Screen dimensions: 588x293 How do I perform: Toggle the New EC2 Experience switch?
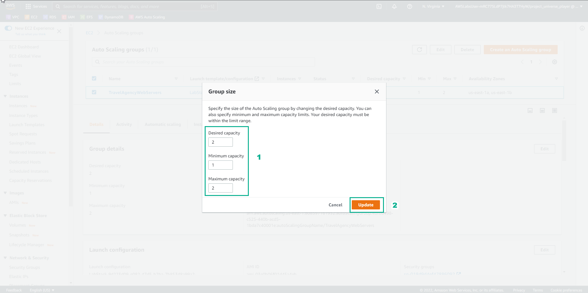8,28
